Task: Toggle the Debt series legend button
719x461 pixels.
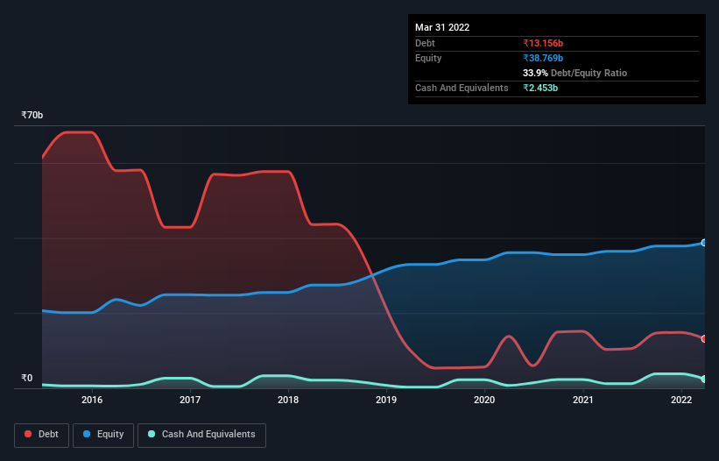Action: pos(41,435)
